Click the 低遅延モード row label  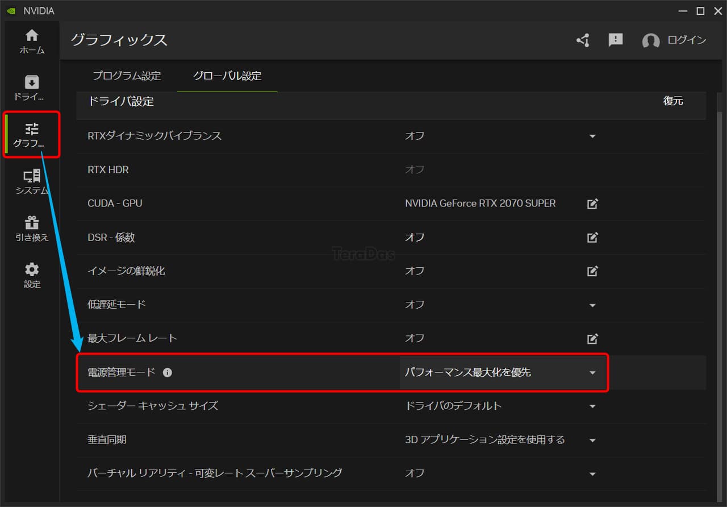(116, 304)
